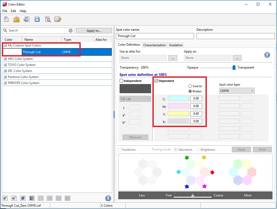The image size is (277, 209).
Task: Choose the Brightness tuning mode
Action: (x=198, y=149)
